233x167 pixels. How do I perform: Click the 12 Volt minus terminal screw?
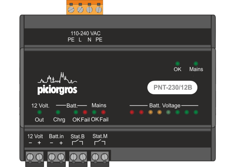[x=30, y=157]
